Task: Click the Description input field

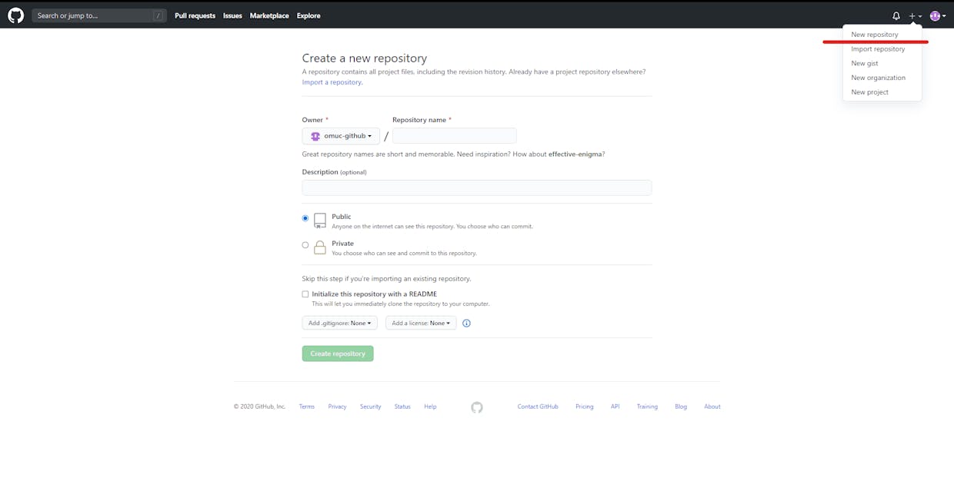Action: pos(477,187)
